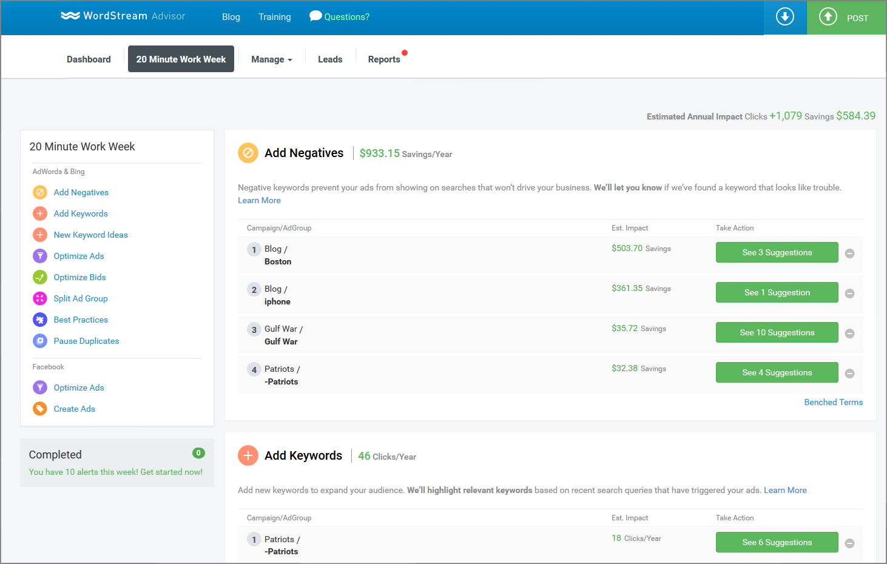Click the download arrow icon in header
The image size is (887, 564).
[x=785, y=17]
